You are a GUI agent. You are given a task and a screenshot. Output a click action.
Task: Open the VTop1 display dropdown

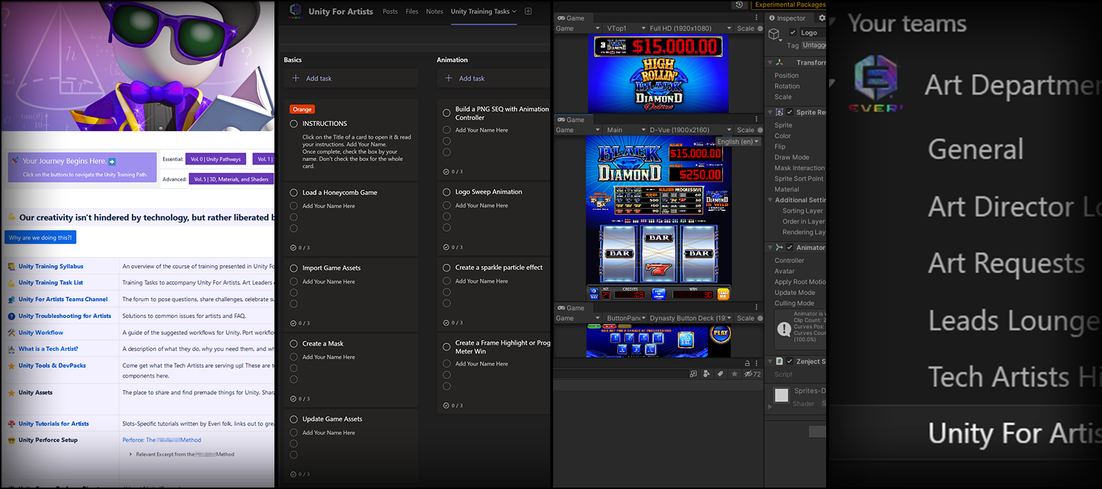tap(624, 29)
